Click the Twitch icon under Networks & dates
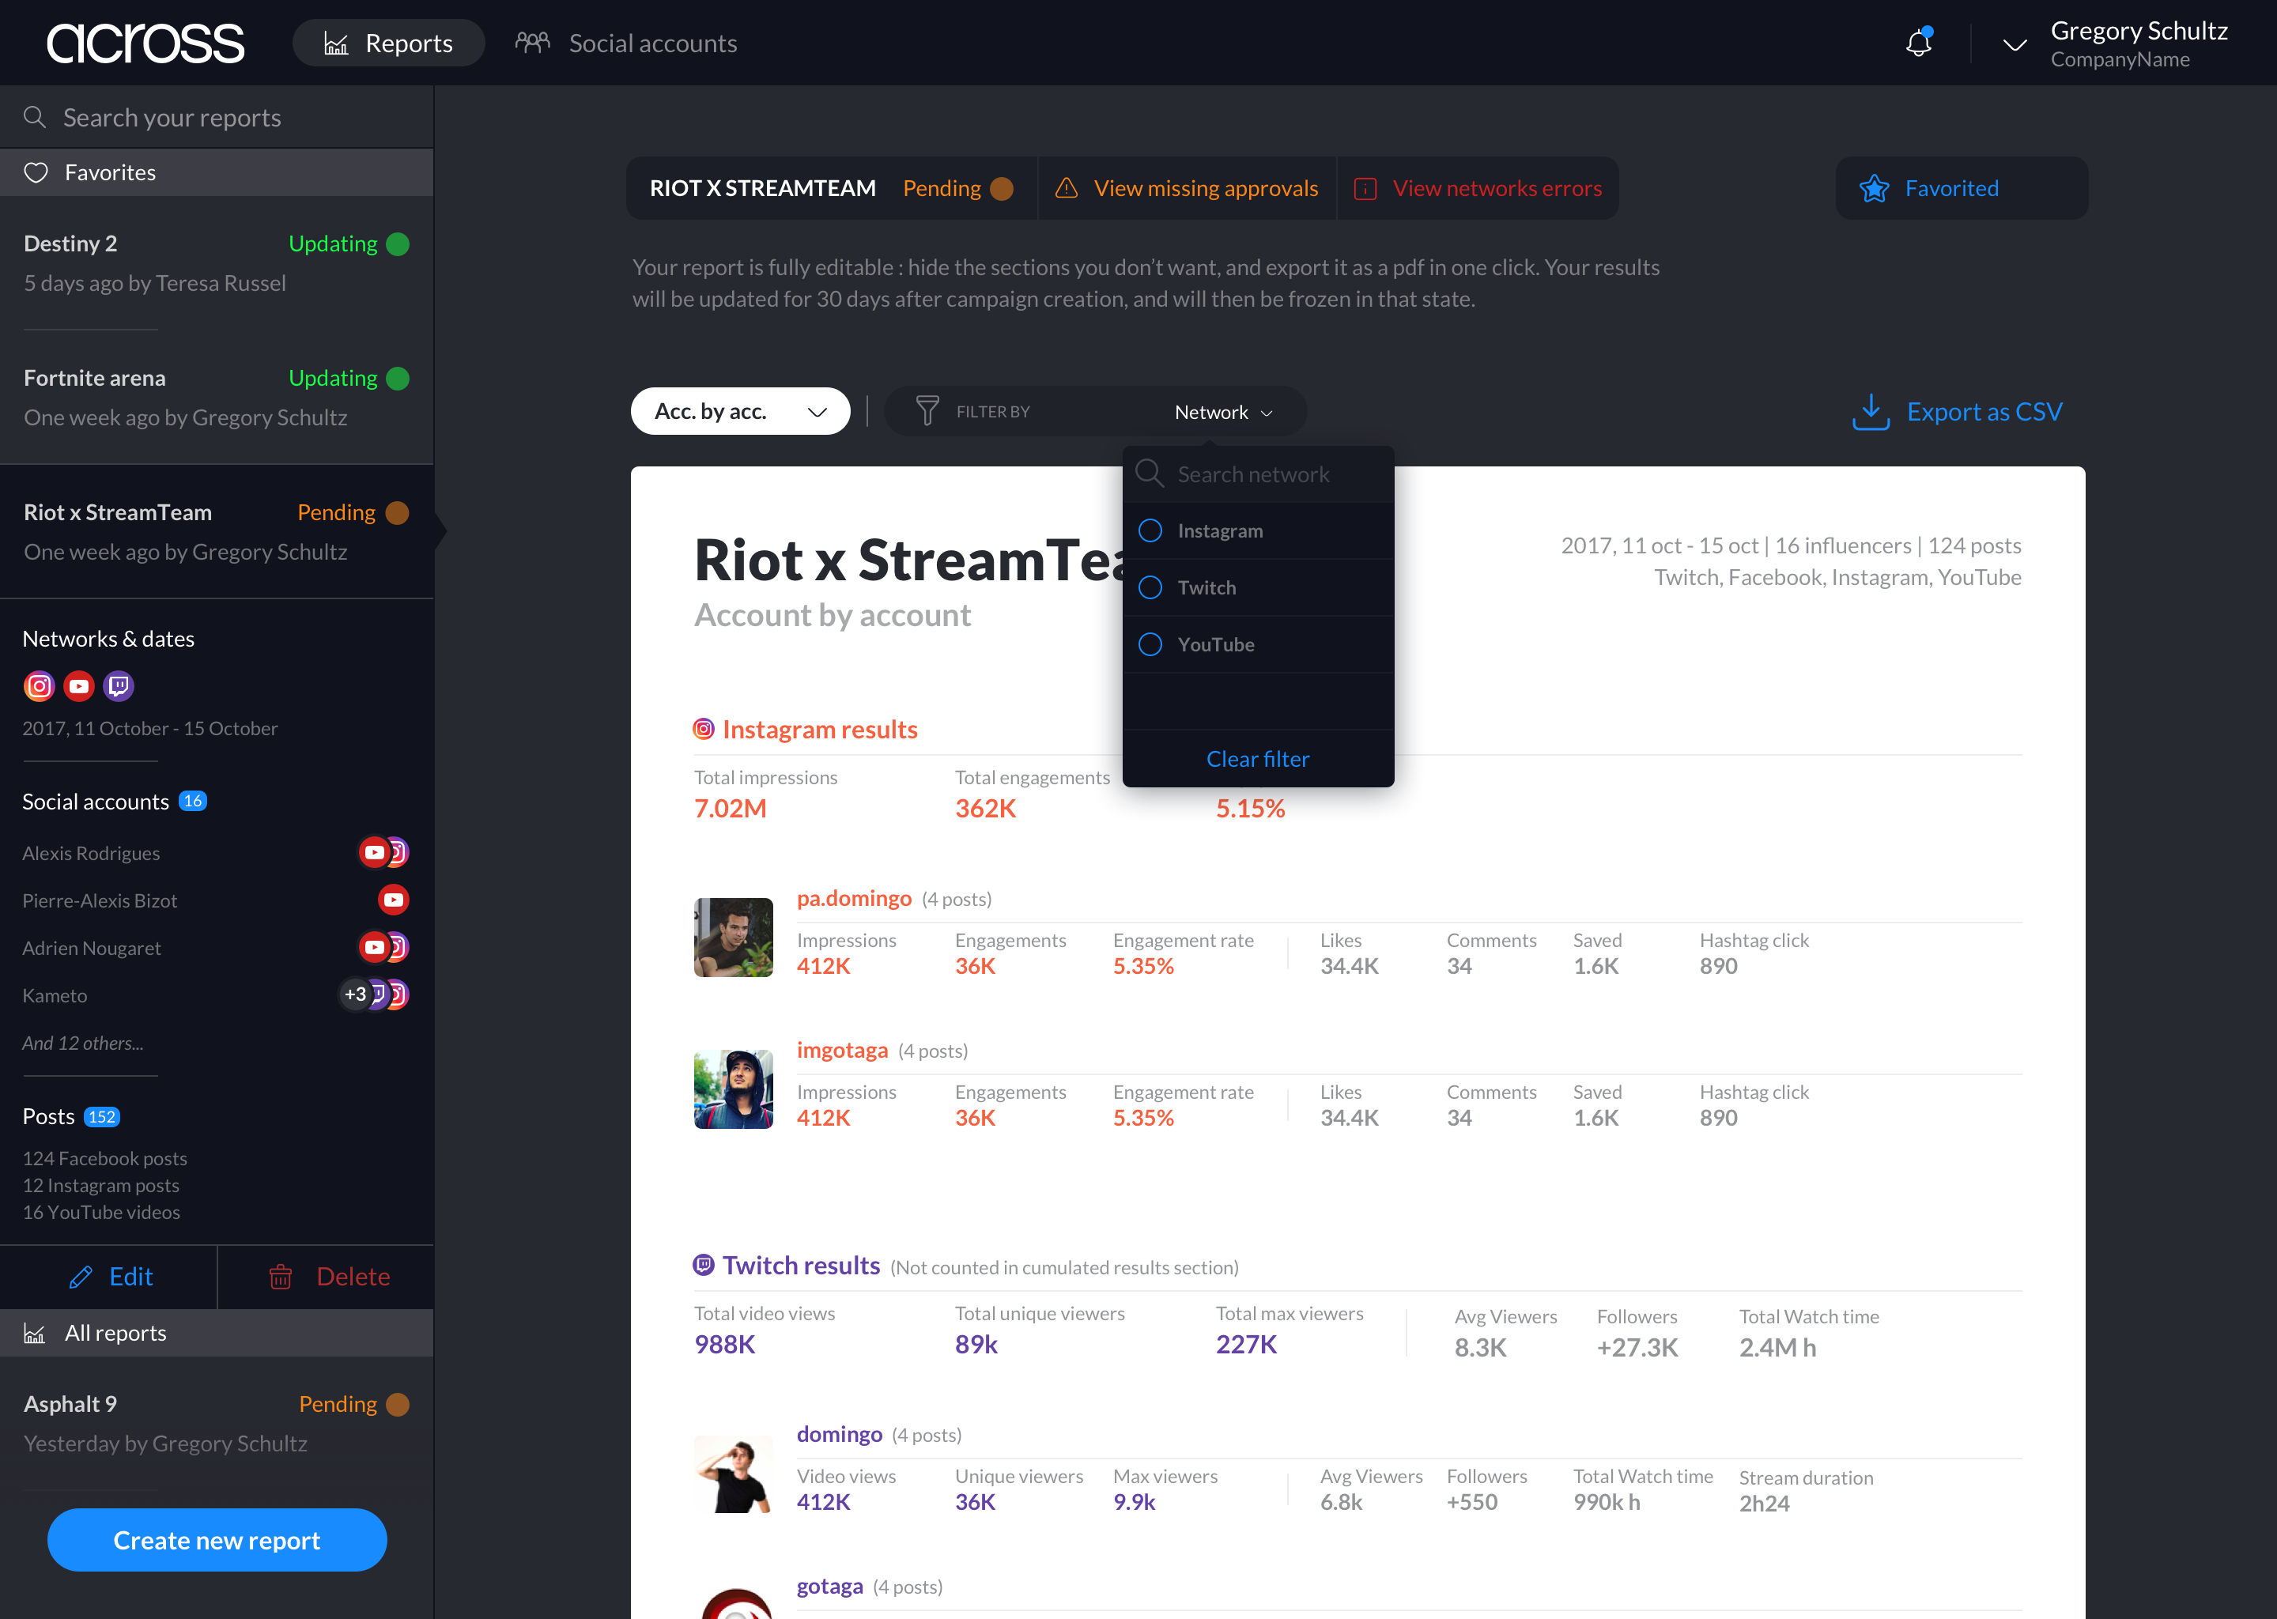This screenshot has height=1619, width=2277. click(119, 686)
